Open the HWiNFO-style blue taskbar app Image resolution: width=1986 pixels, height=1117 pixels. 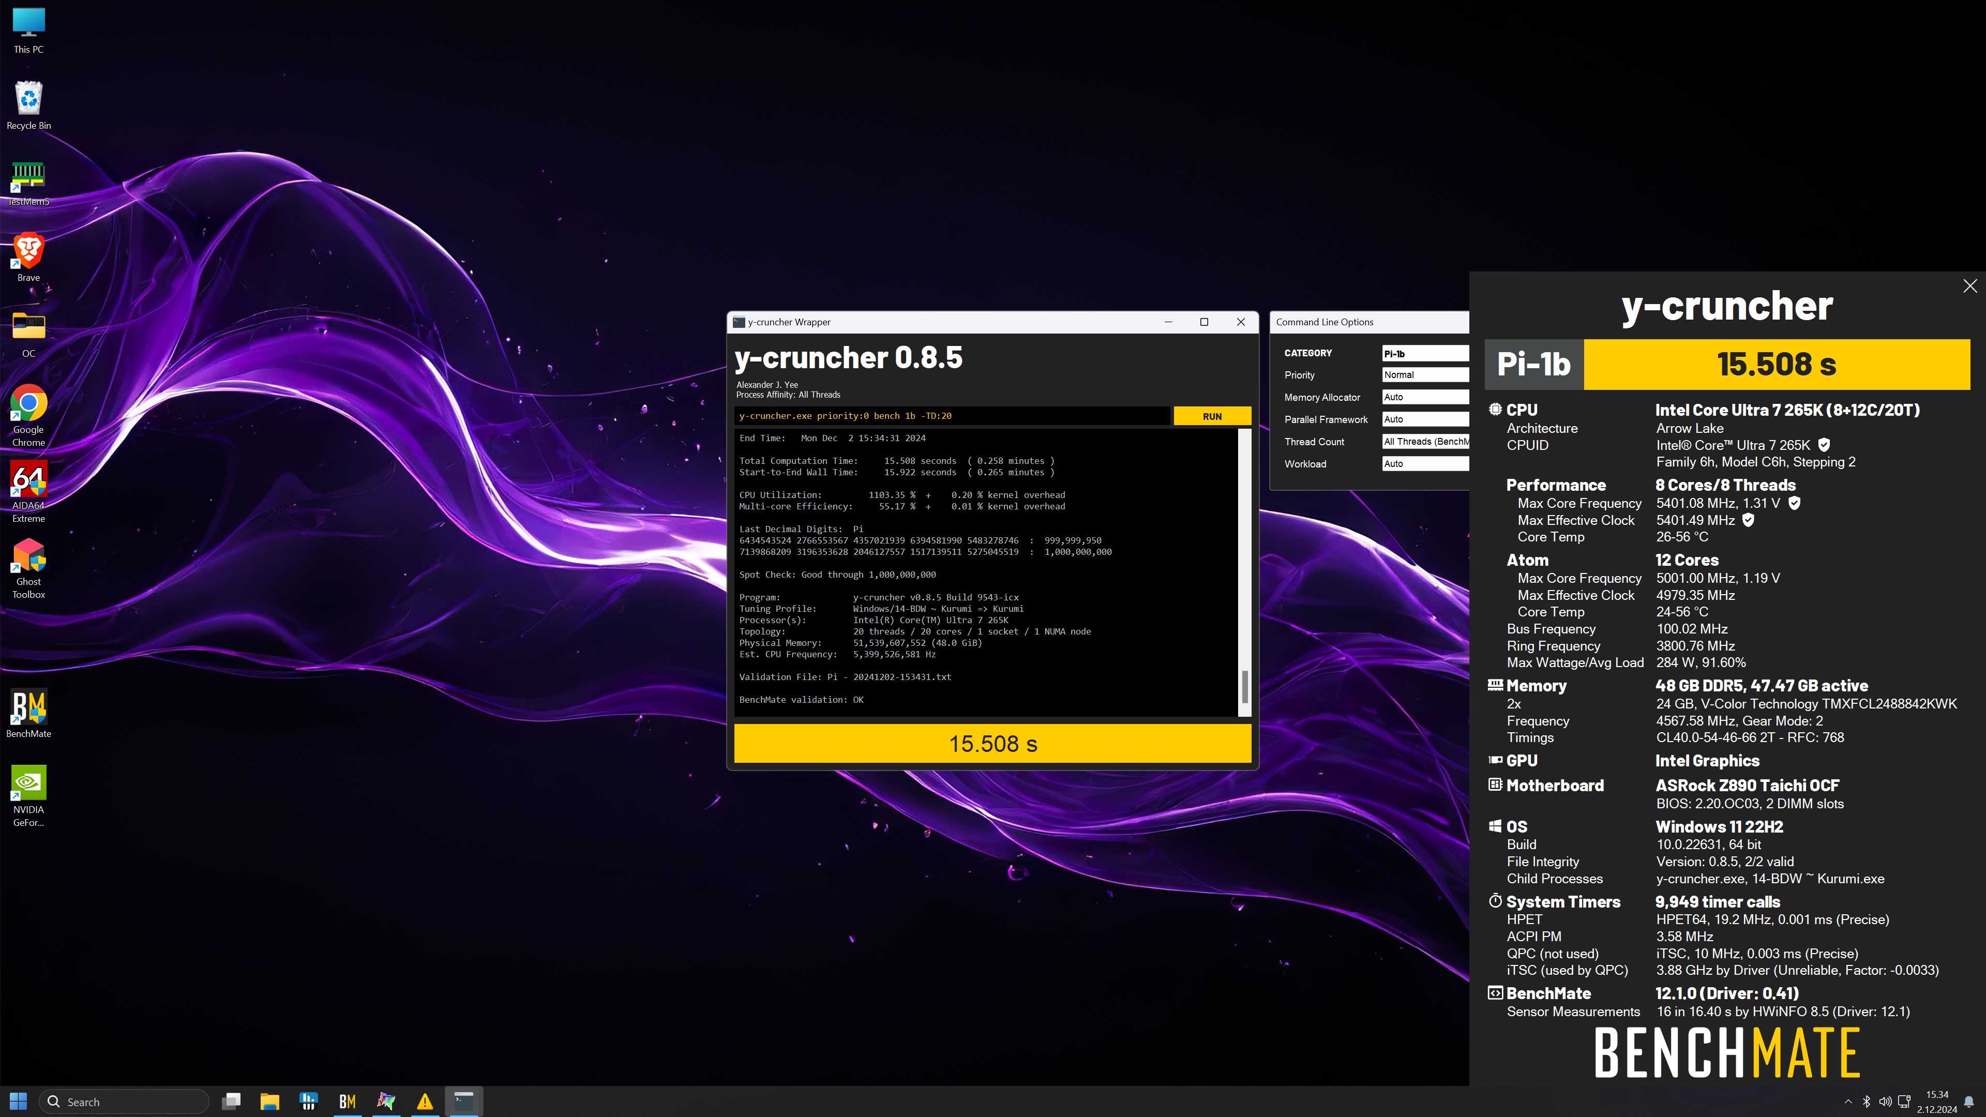coord(308,1101)
